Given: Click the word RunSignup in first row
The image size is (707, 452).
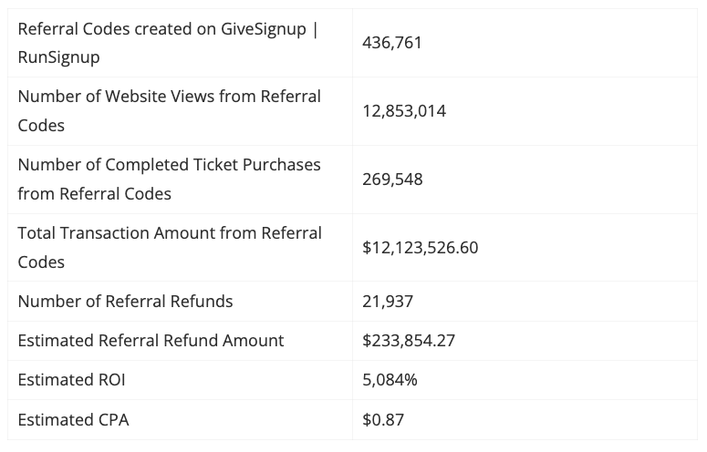Looking at the screenshot, I should 58,57.
